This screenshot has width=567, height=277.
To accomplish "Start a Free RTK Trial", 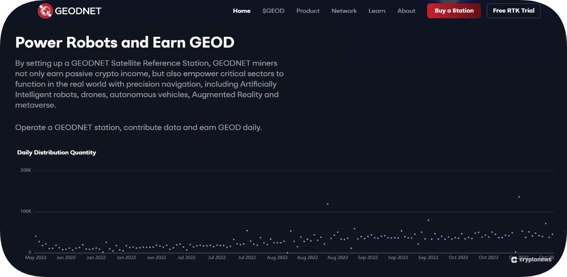I will pos(513,10).
